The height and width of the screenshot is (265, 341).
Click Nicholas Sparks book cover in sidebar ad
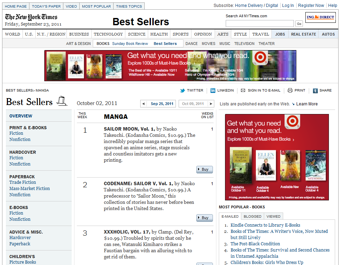pyautogui.click(x=241, y=165)
